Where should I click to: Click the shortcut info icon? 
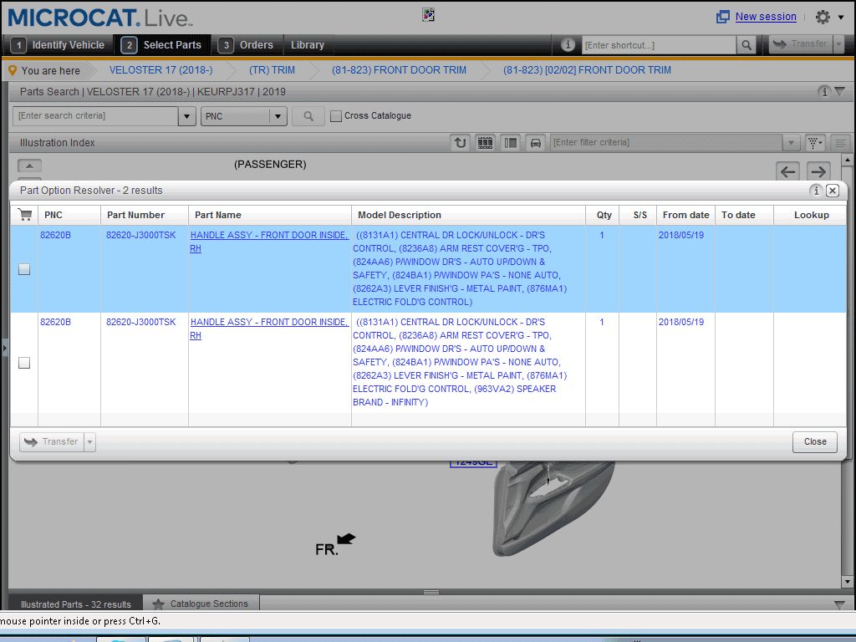(568, 45)
